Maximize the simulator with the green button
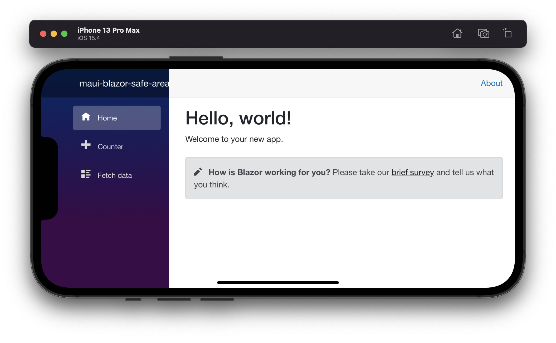The image size is (556, 343). pos(64,34)
